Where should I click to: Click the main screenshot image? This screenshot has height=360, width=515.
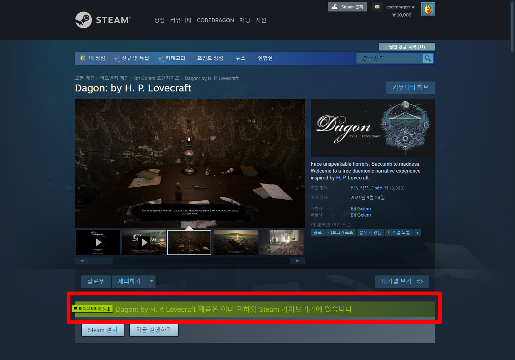[190, 163]
